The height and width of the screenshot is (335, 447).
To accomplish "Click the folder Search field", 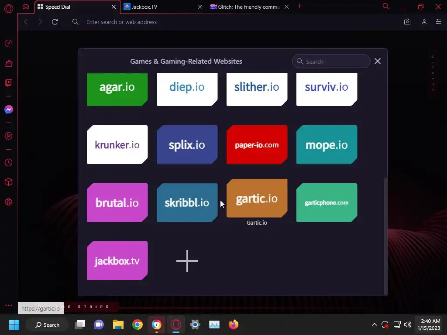I will [331, 61].
